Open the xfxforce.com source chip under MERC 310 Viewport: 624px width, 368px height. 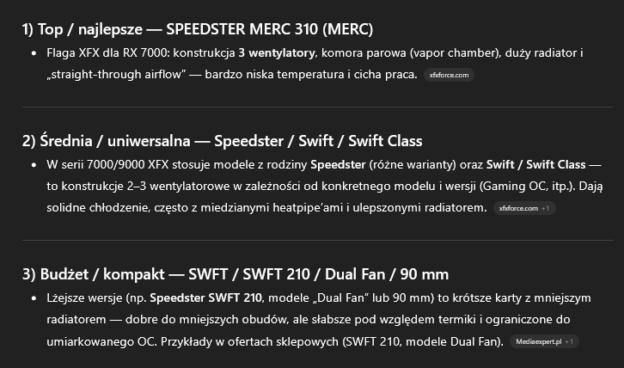(450, 76)
